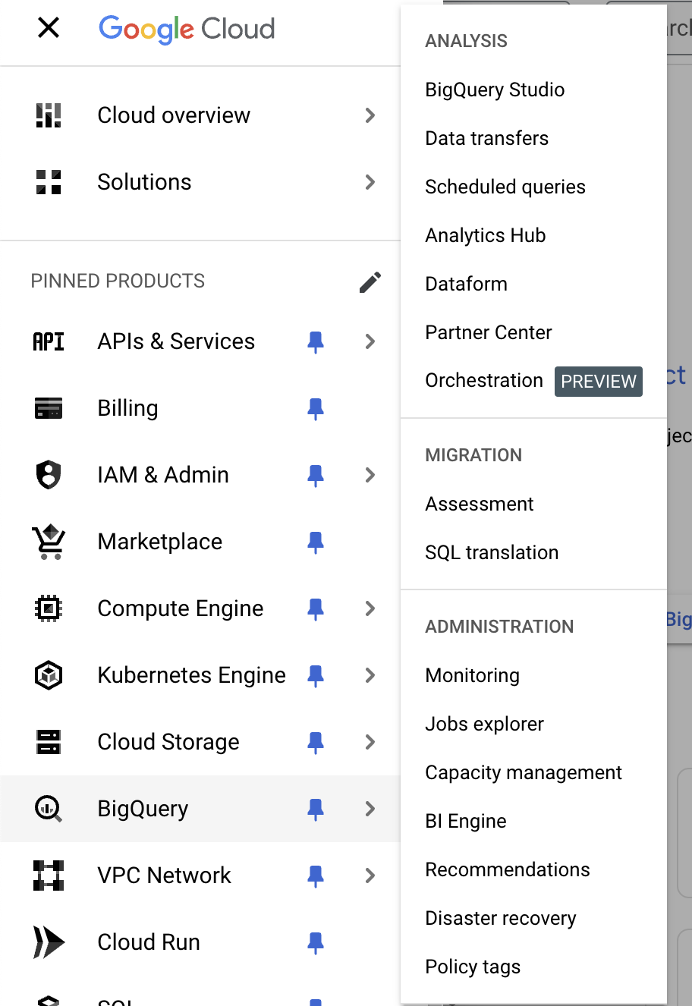Unpin Cloud Storage
Screen dimensions: 692x1006
point(316,743)
